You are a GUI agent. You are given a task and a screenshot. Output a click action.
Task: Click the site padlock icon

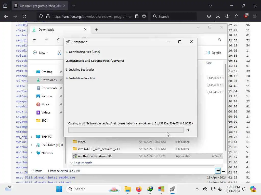(x=48, y=17)
